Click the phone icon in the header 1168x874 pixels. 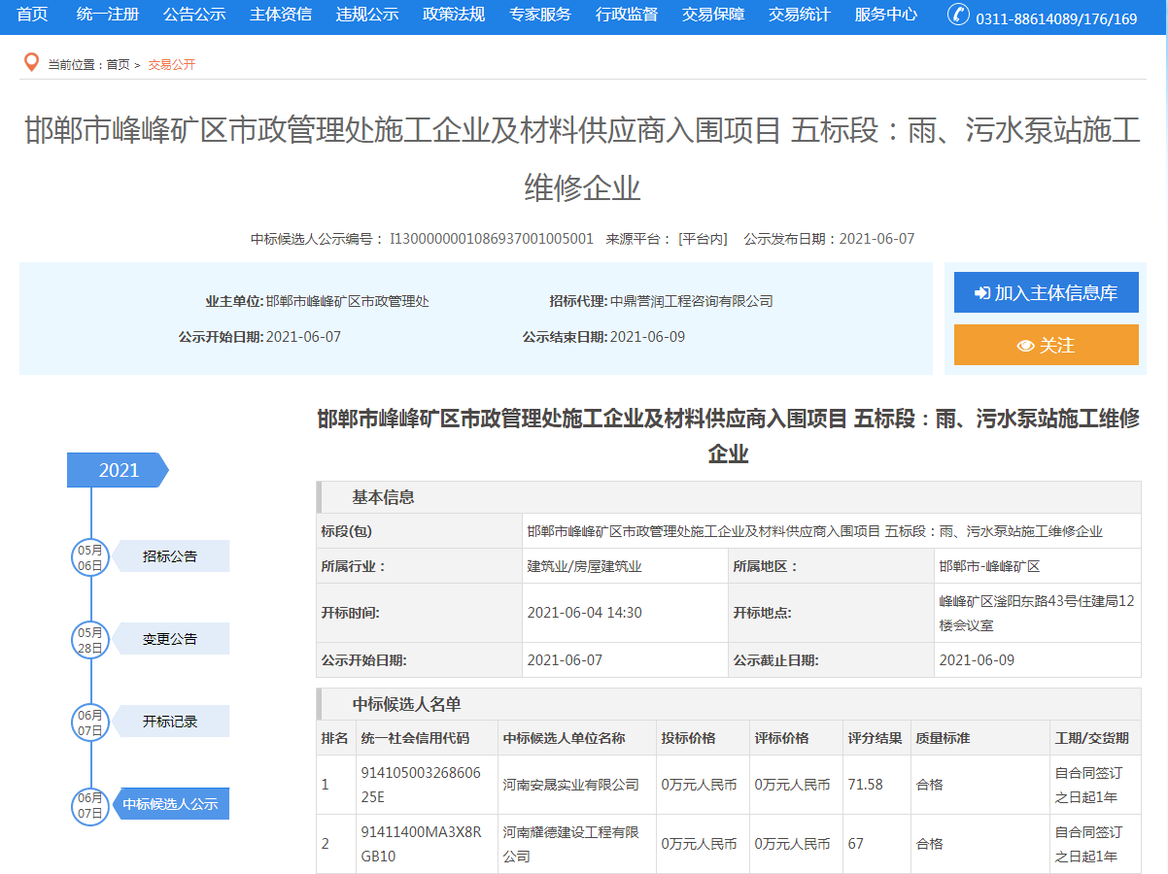(958, 15)
